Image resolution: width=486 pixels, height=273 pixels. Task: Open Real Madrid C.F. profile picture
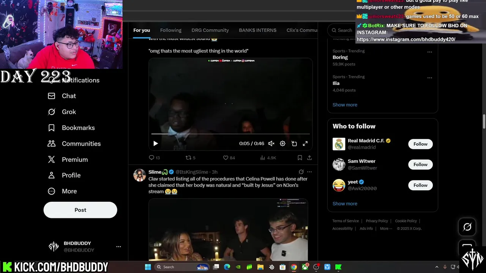click(339, 144)
